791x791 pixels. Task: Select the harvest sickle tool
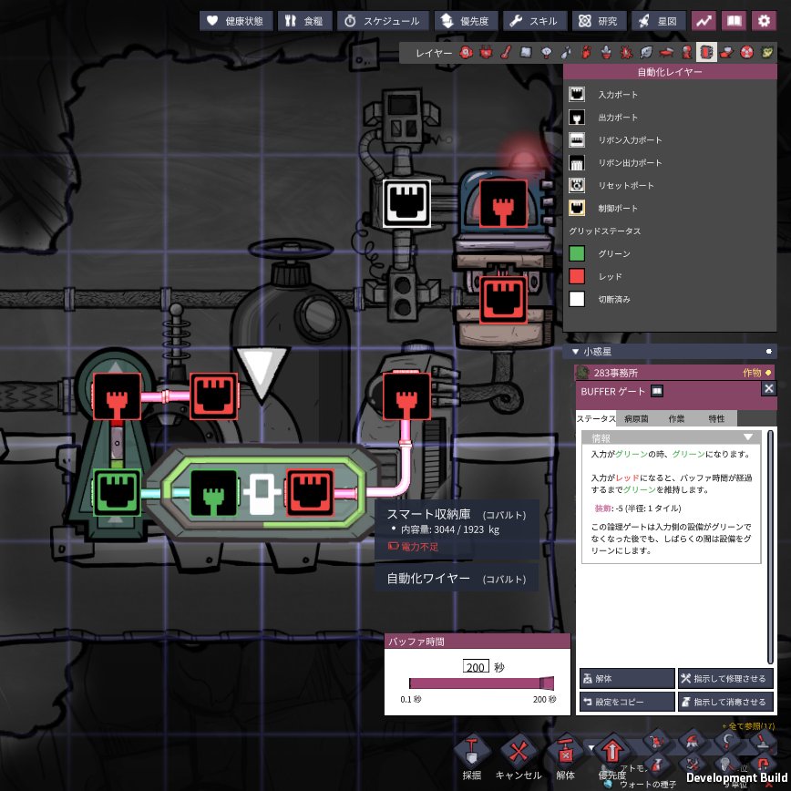(x=728, y=741)
